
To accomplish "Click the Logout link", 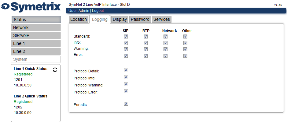I will pyautogui.click(x=98, y=11).
